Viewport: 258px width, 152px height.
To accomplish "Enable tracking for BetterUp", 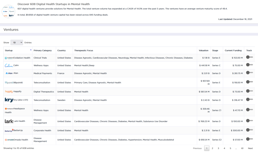I will tap(249, 130).
